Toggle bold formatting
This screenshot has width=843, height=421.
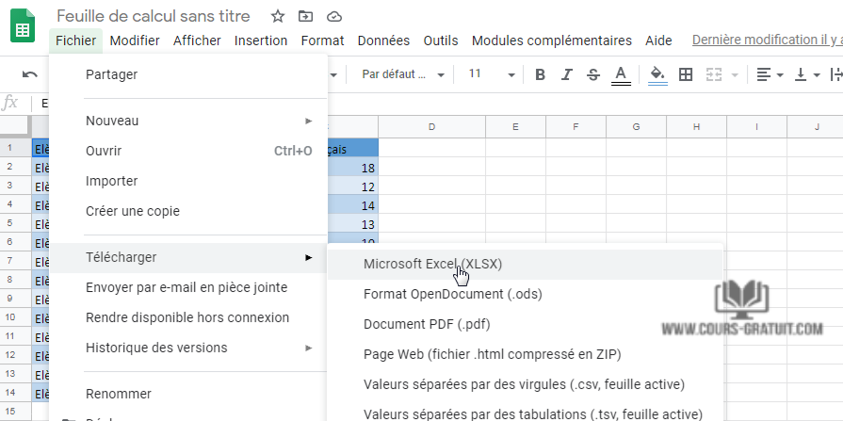[541, 74]
